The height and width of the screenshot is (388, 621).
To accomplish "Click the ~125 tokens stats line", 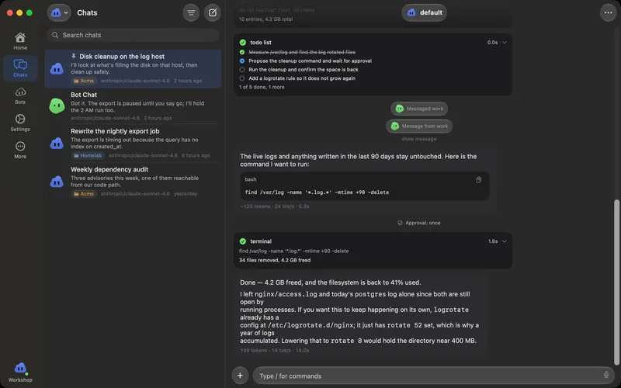I will [x=275, y=206].
